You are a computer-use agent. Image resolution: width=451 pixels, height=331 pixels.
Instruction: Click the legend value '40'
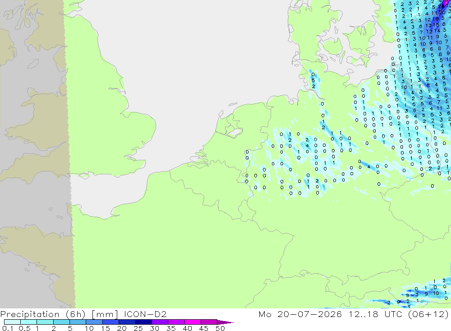187,328
